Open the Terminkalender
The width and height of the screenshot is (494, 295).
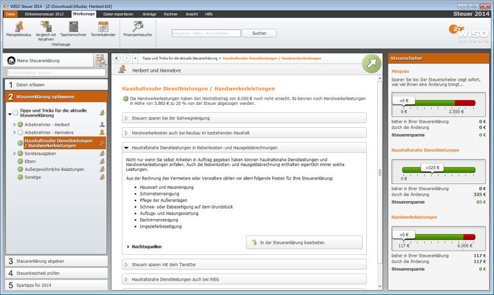tap(103, 29)
